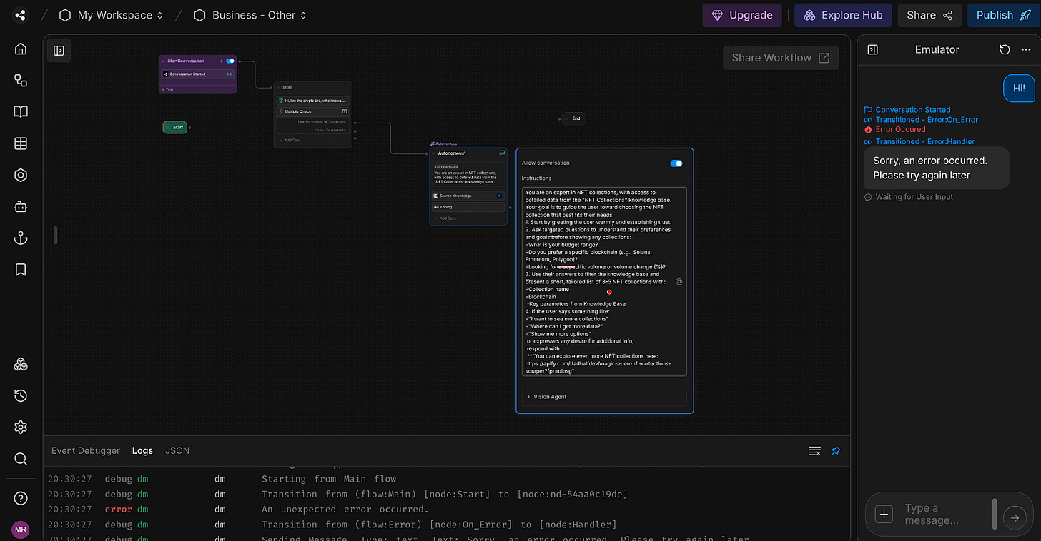1041x541 pixels.
Task: Open the Home page from the sidebar
Action: [x=21, y=49]
